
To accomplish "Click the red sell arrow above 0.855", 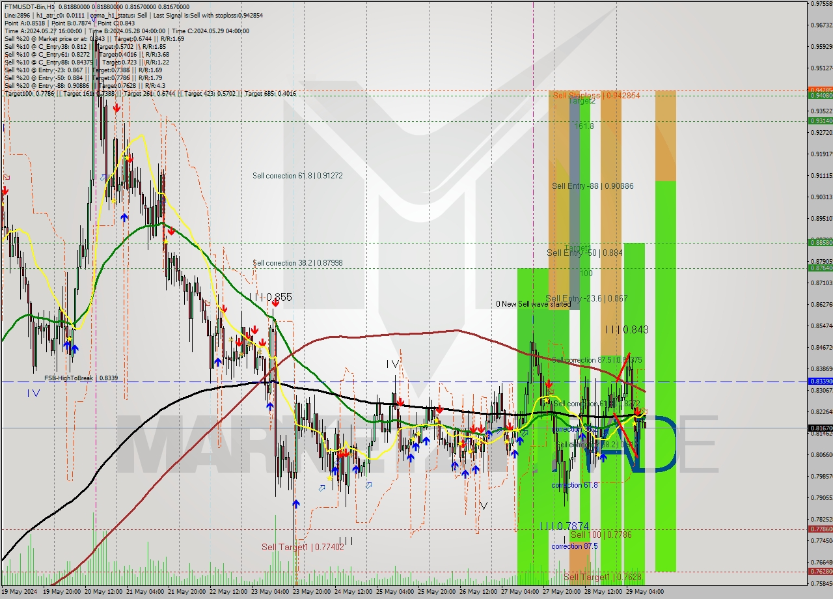I will point(275,303).
